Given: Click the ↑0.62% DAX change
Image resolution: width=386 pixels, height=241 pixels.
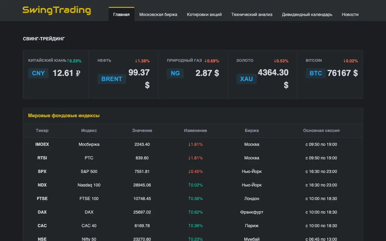Looking at the screenshot, I should tap(195, 212).
